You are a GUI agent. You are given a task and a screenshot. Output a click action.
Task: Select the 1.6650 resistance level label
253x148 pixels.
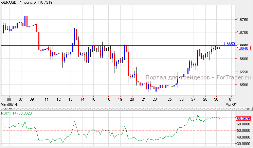[229, 44]
